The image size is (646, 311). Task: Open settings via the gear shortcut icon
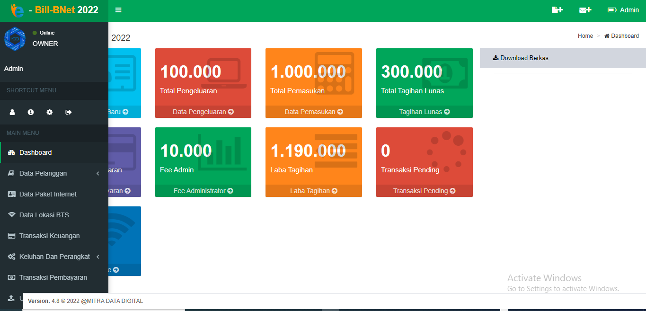click(x=50, y=112)
